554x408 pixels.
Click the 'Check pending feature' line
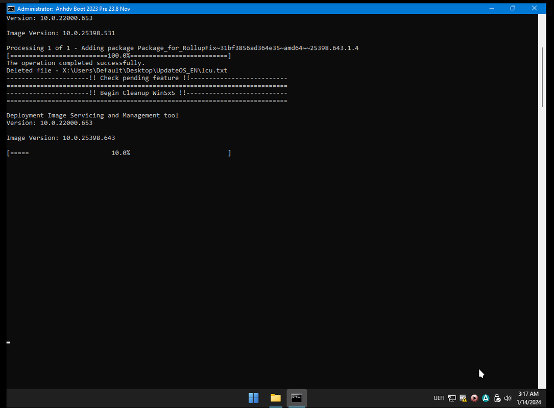coord(147,78)
